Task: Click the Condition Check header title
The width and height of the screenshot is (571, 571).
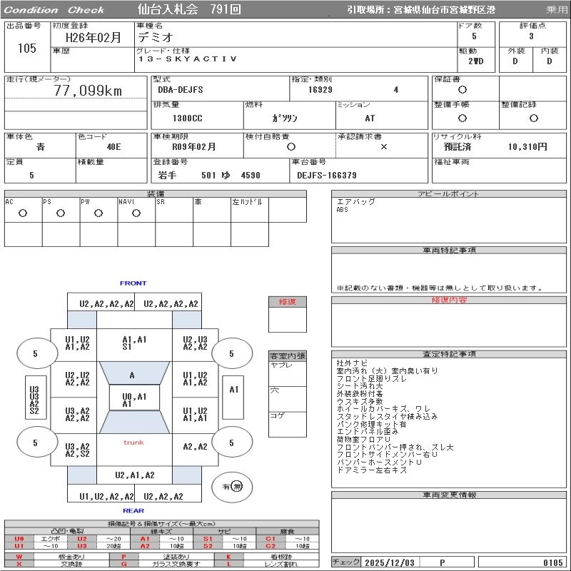Action: coord(54,10)
